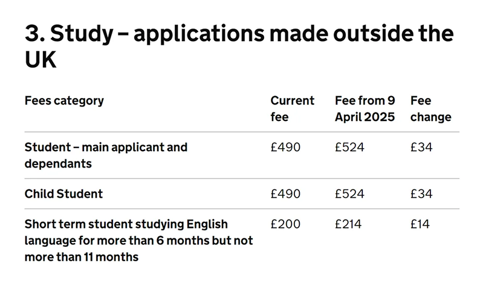
Task: Click the £34 fee change for Student
Action: pyautogui.click(x=421, y=147)
